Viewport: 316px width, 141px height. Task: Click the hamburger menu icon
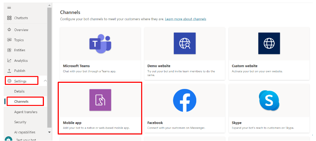[9, 8]
